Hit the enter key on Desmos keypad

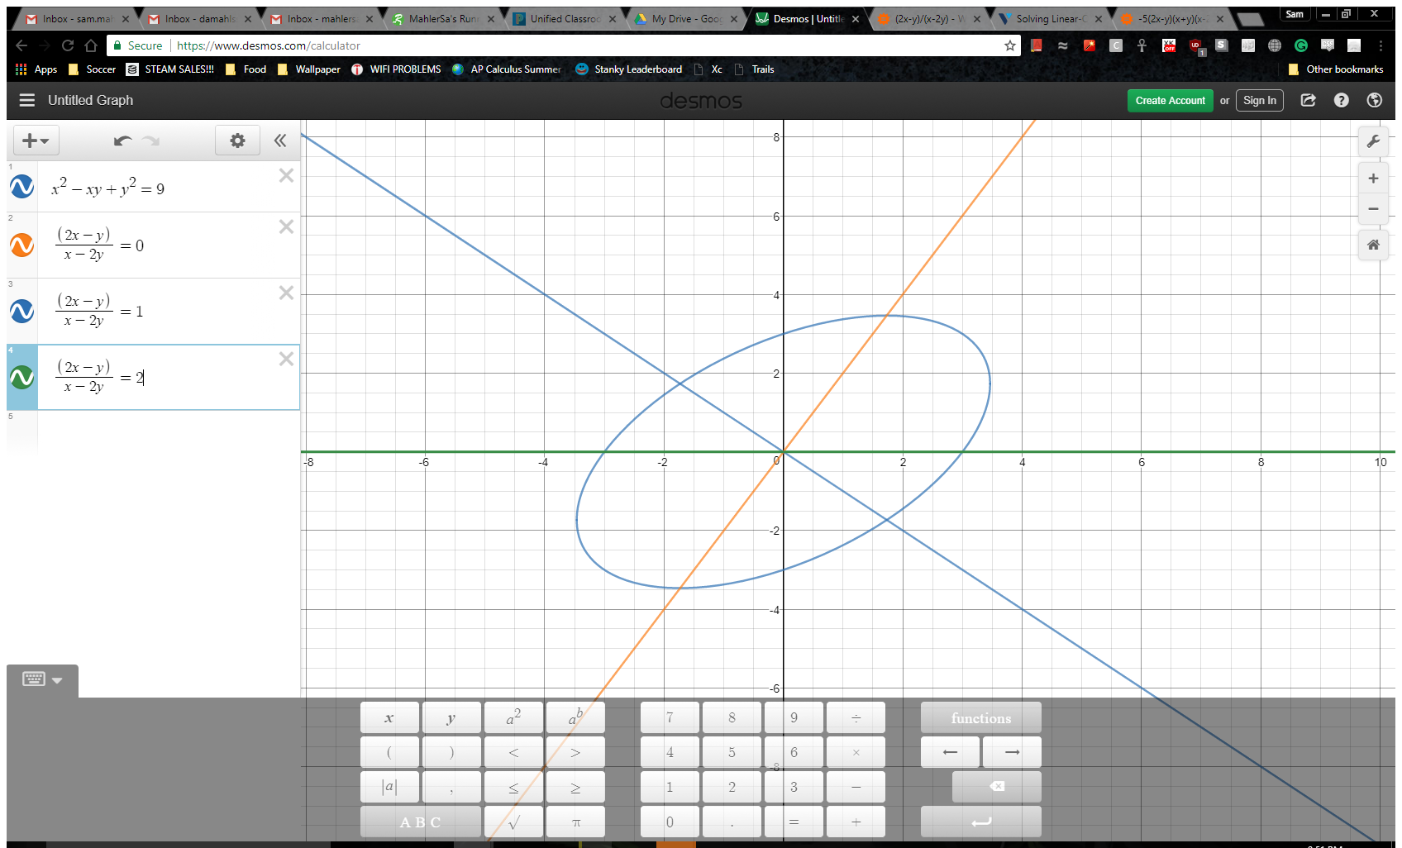(981, 822)
